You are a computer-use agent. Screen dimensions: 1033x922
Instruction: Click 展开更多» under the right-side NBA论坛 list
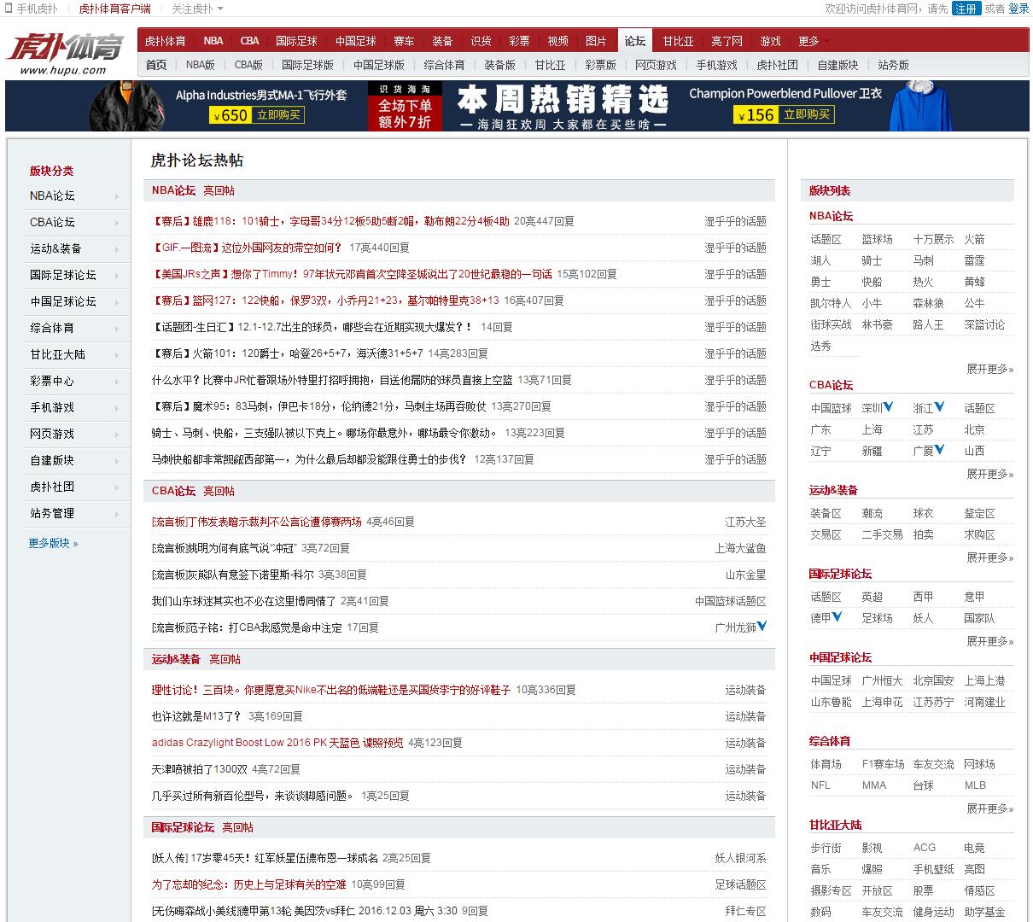pyautogui.click(x=989, y=369)
